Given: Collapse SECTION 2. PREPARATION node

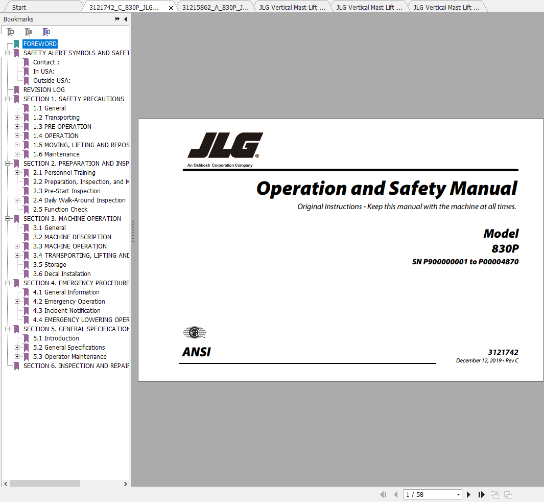Looking at the screenshot, I should 7,164.
